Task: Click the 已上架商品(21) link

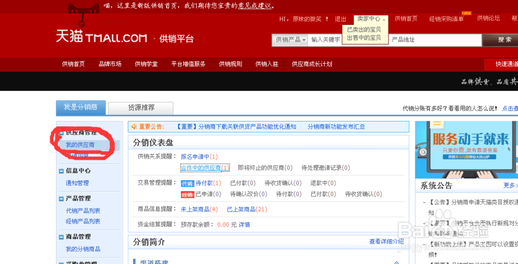Action: coord(247,210)
